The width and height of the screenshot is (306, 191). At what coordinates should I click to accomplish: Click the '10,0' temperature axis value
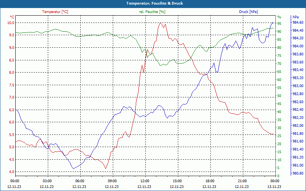click(11, 23)
